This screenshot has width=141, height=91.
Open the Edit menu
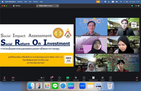point(30,1)
